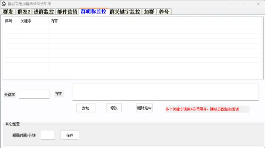The height and width of the screenshot is (148, 265).
Task: Click the 序号 column header
Action: 9,21
